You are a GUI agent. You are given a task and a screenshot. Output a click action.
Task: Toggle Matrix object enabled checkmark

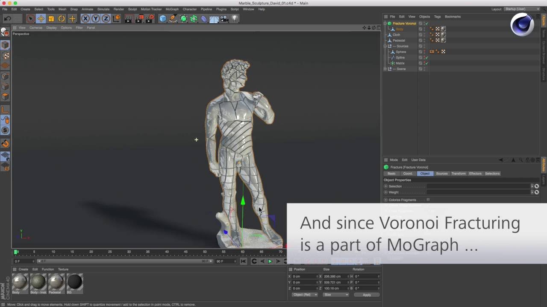pos(426,63)
